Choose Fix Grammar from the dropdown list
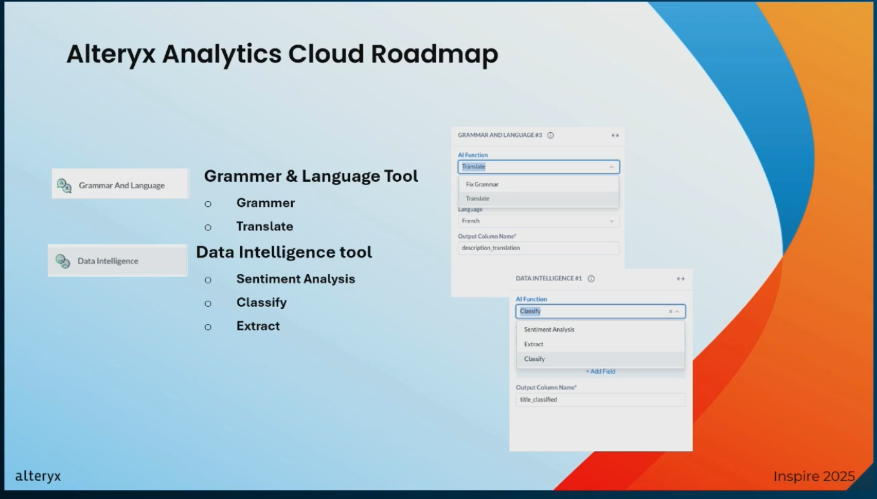Screen dimensions: 877x499 click(x=538, y=184)
